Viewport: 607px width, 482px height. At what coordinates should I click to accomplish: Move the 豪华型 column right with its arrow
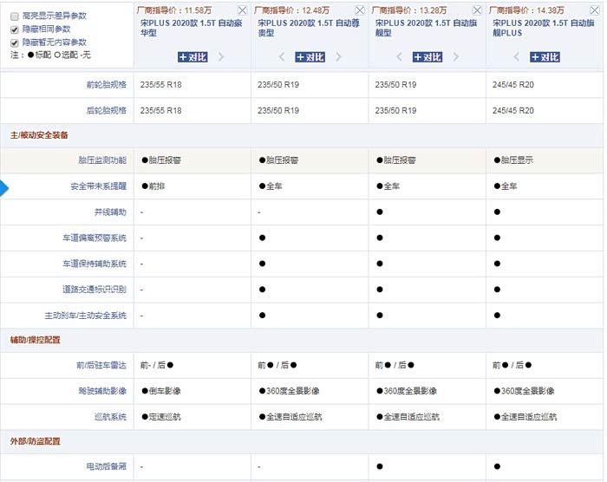click(221, 57)
